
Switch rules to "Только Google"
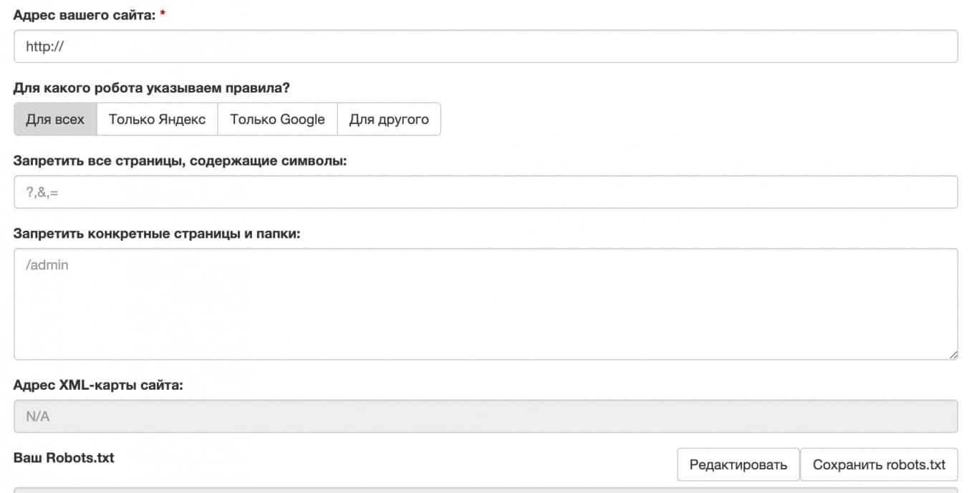277,119
